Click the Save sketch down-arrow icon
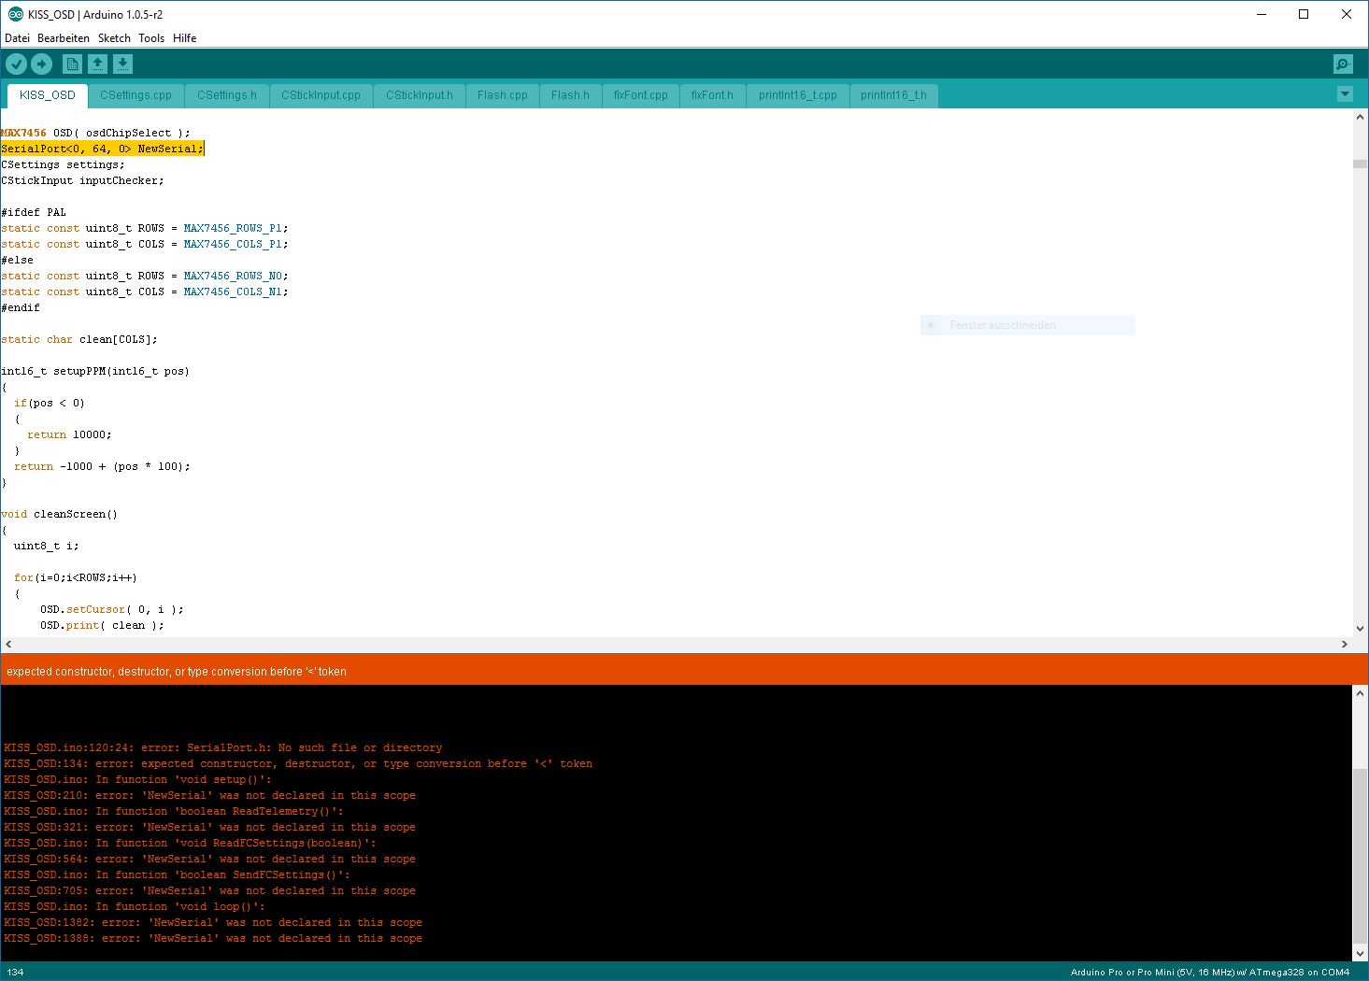Viewport: 1369px width, 981px height. click(122, 64)
